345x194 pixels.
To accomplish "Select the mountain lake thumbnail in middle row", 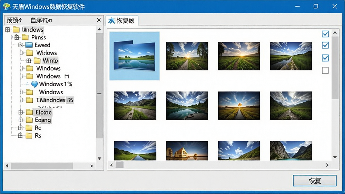I will [x=187, y=105].
